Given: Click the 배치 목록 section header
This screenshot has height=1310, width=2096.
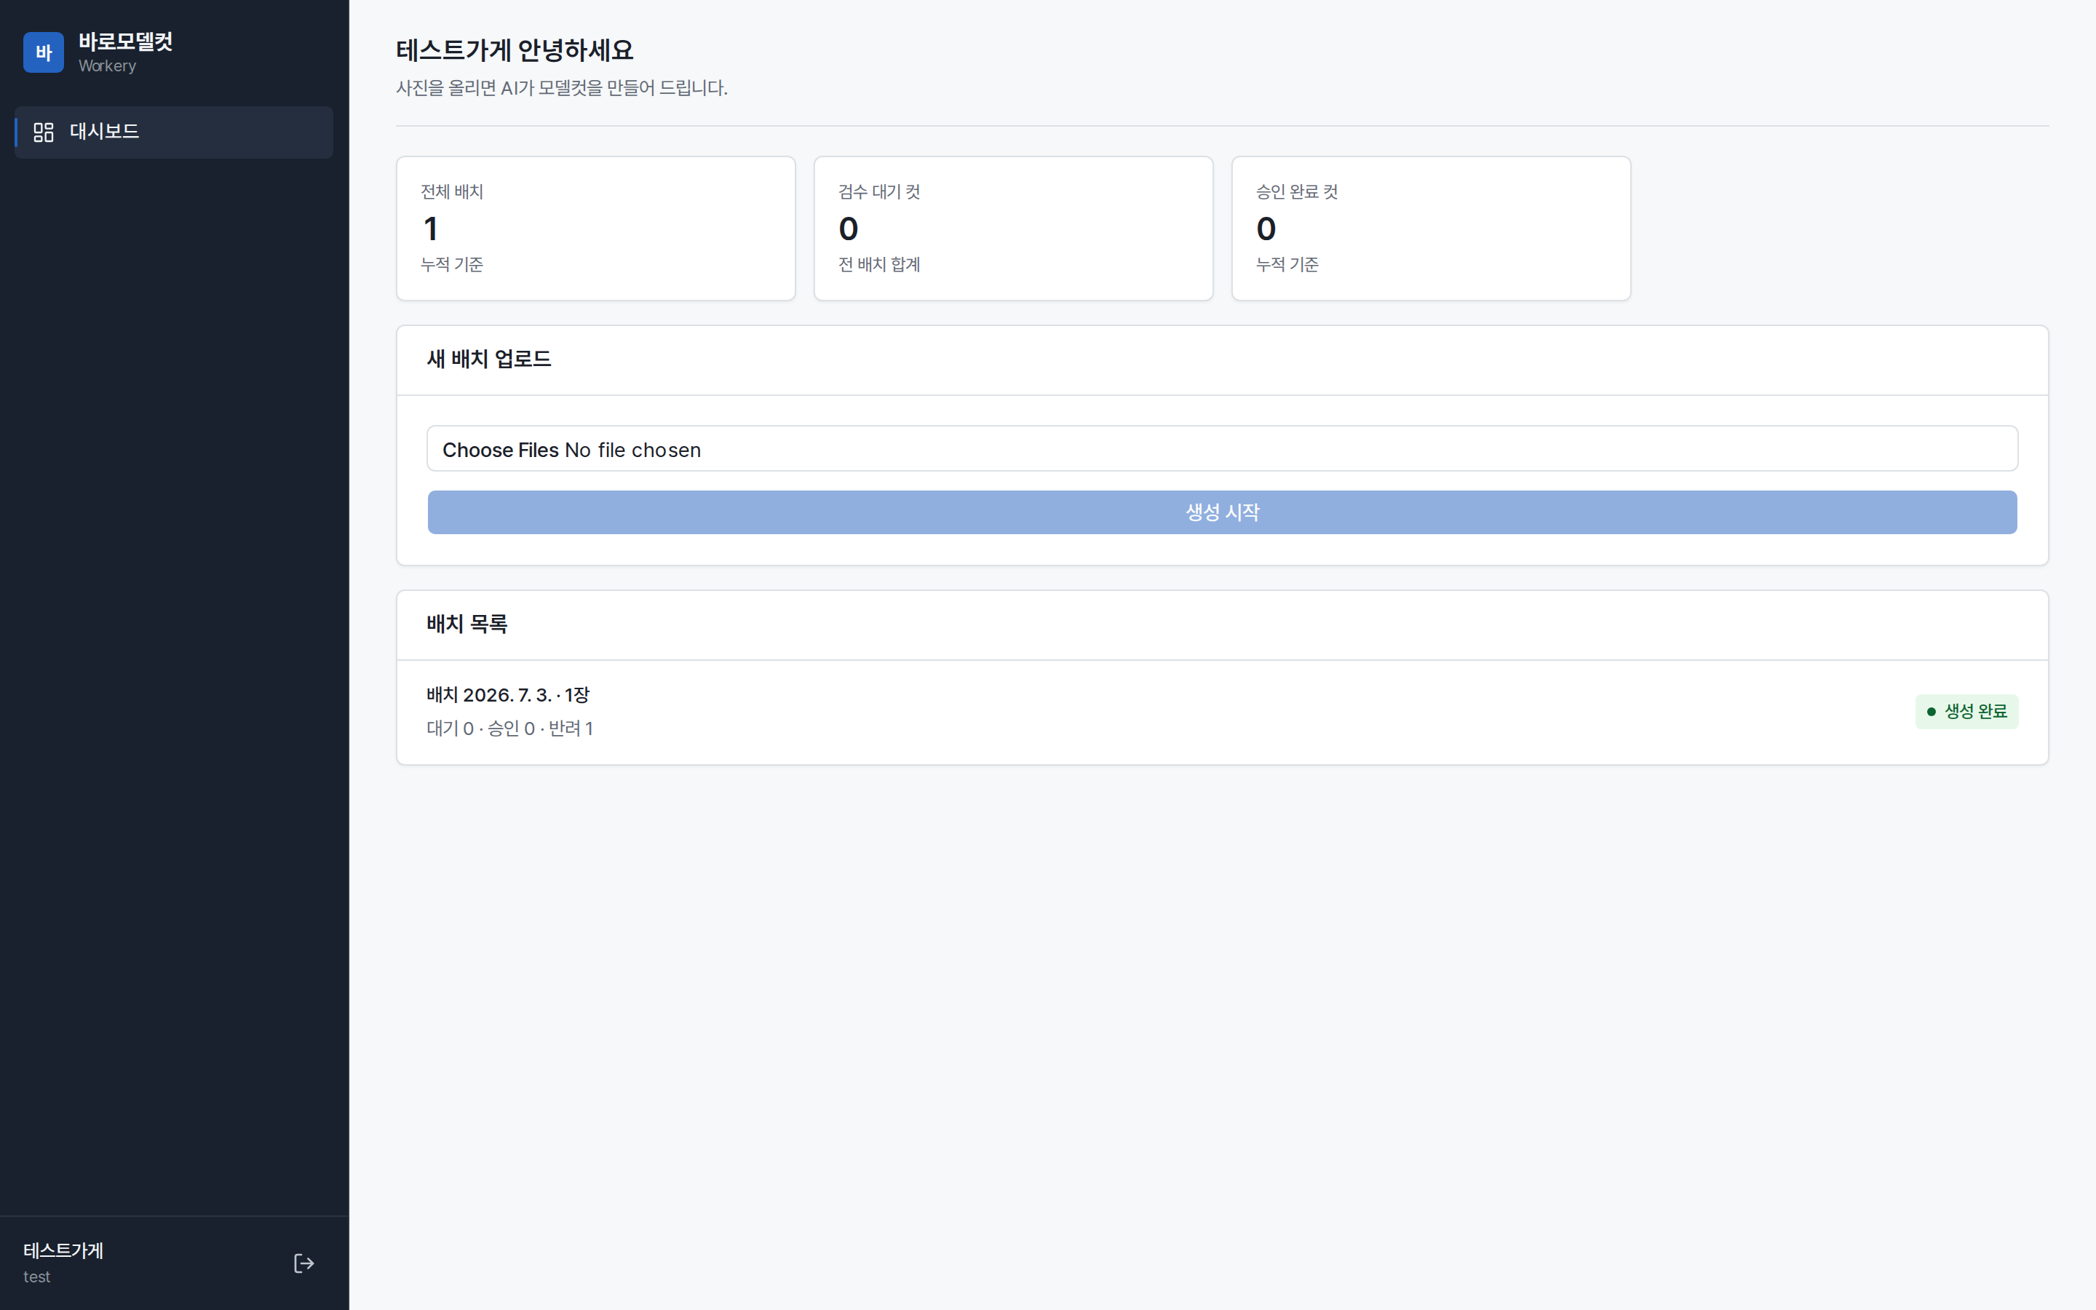Looking at the screenshot, I should point(467,624).
